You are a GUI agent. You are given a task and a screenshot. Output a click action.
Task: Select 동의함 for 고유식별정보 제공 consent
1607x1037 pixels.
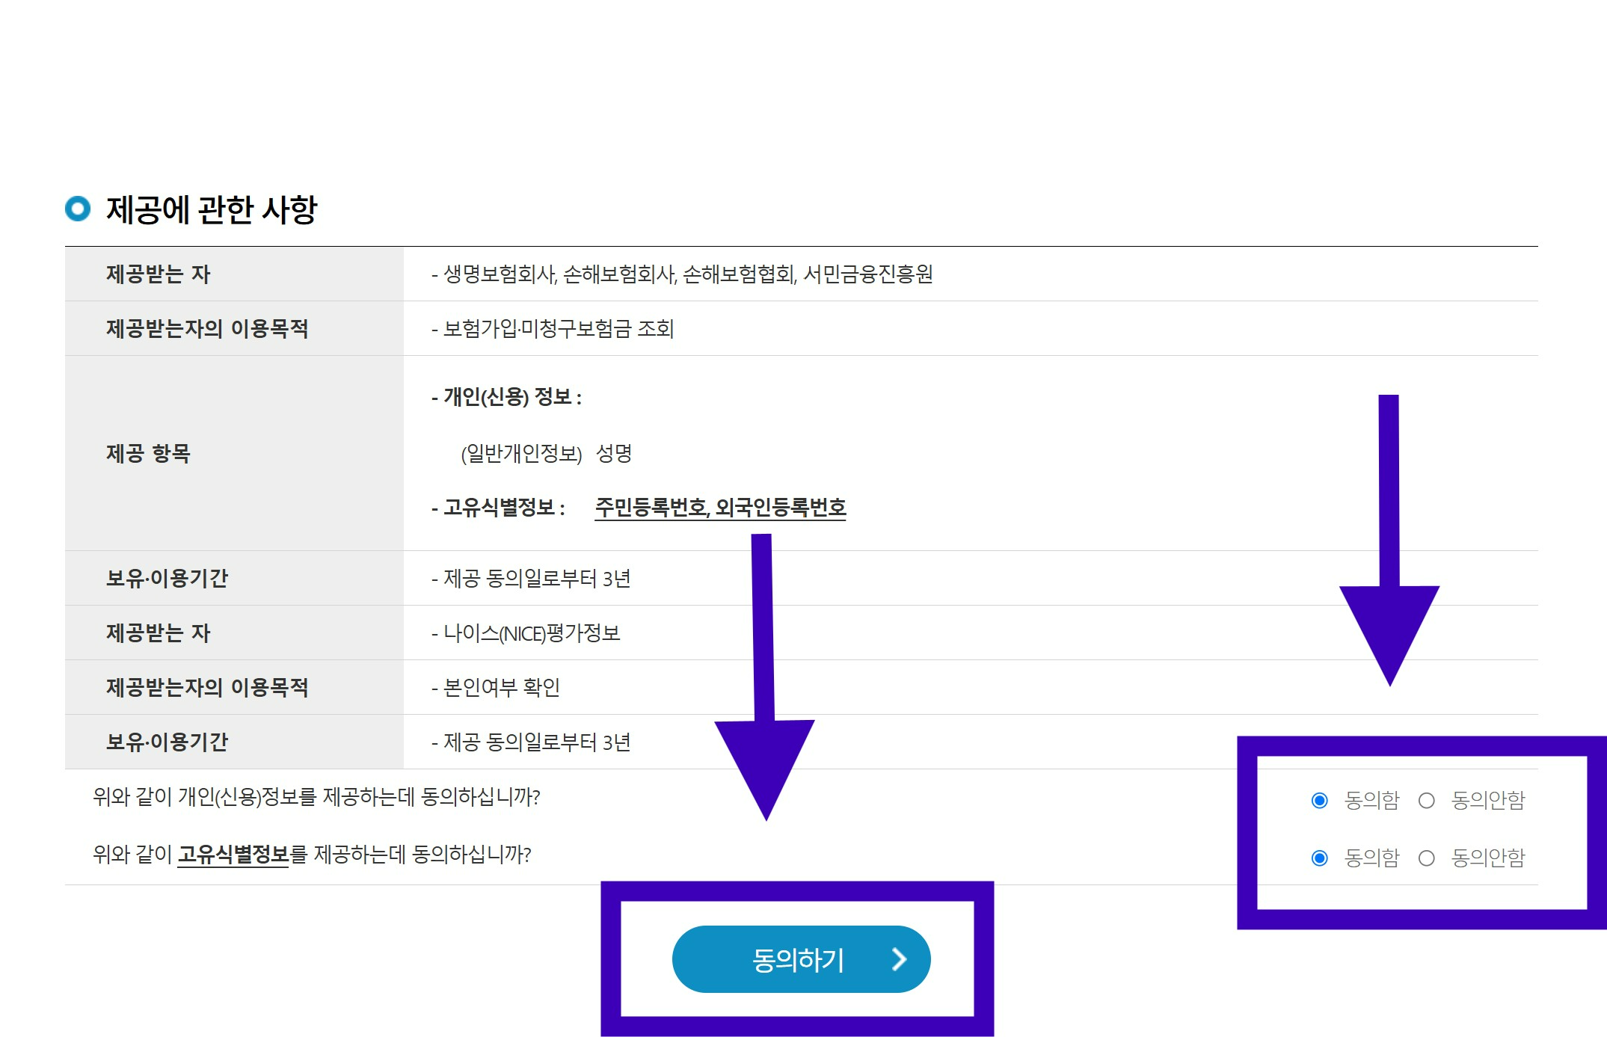[x=1319, y=856]
